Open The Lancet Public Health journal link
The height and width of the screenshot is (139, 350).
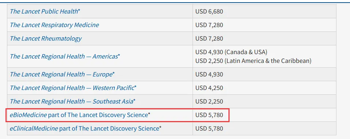(44, 11)
